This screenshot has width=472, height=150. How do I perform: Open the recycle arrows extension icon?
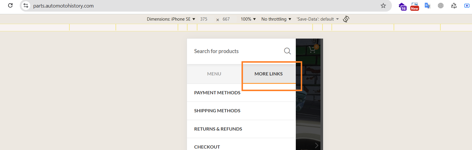[x=454, y=6]
